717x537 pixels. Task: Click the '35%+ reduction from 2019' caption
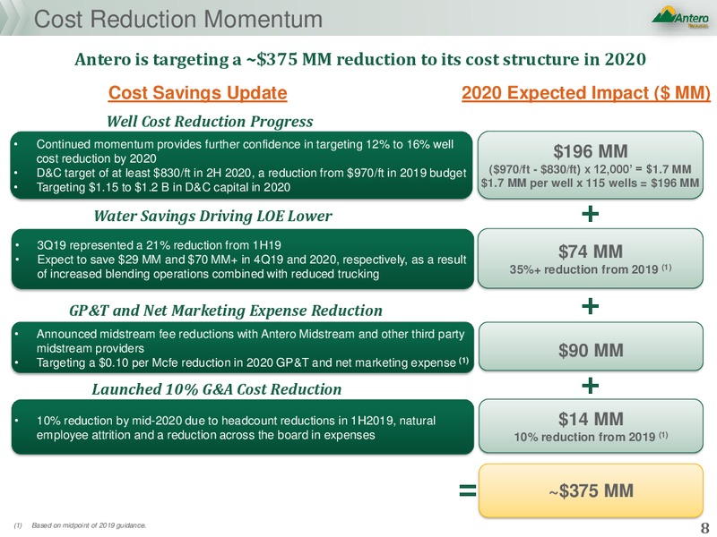[591, 269]
